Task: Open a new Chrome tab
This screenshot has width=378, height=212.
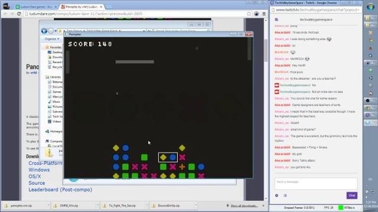Action: (x=109, y=7)
